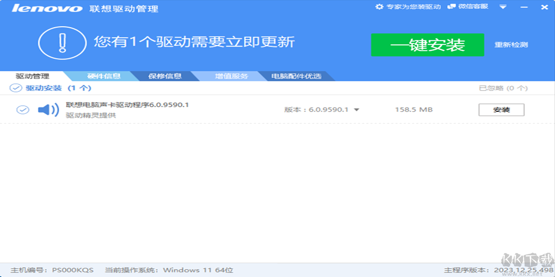Toggle checkbox for the sound card driver row
Viewport: 555px width, 277px height.
pos(23,110)
